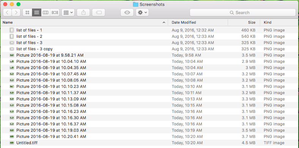This screenshot has height=148, width=299.
Task: Click the icon of list of files - 1
Action: click(12, 30)
